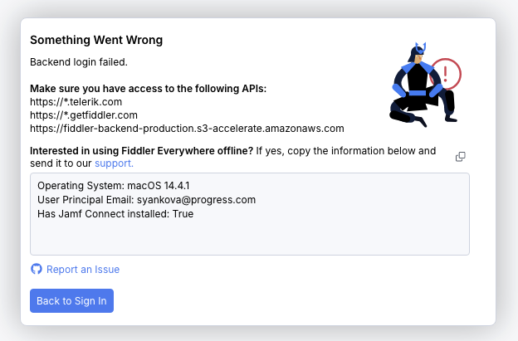Click the Something Went Wrong heading

(96, 40)
